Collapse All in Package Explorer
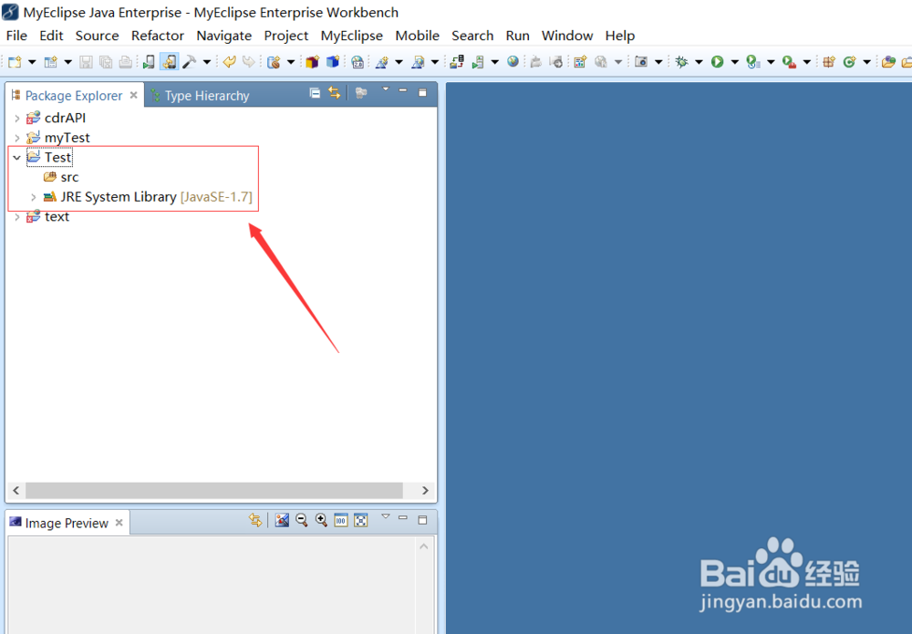 [315, 93]
